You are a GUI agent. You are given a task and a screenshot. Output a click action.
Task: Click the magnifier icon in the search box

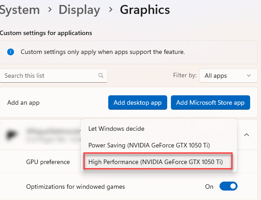(101, 76)
